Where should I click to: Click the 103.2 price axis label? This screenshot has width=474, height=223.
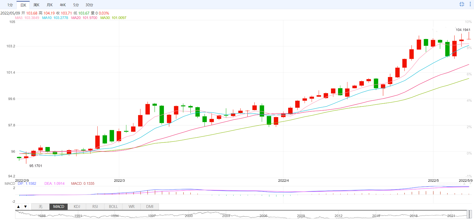11,46
